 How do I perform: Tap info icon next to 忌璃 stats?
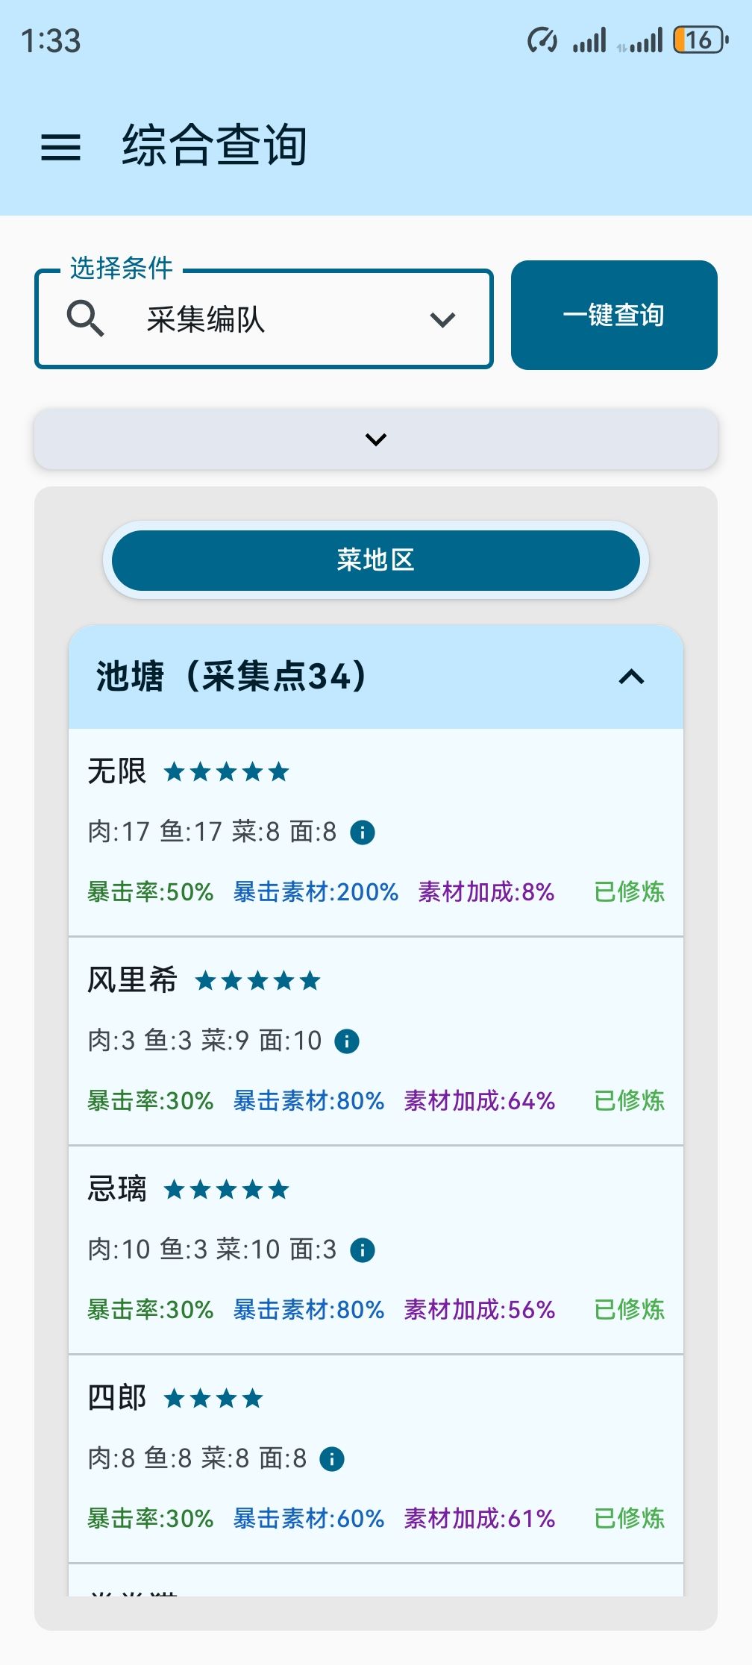pos(363,1249)
